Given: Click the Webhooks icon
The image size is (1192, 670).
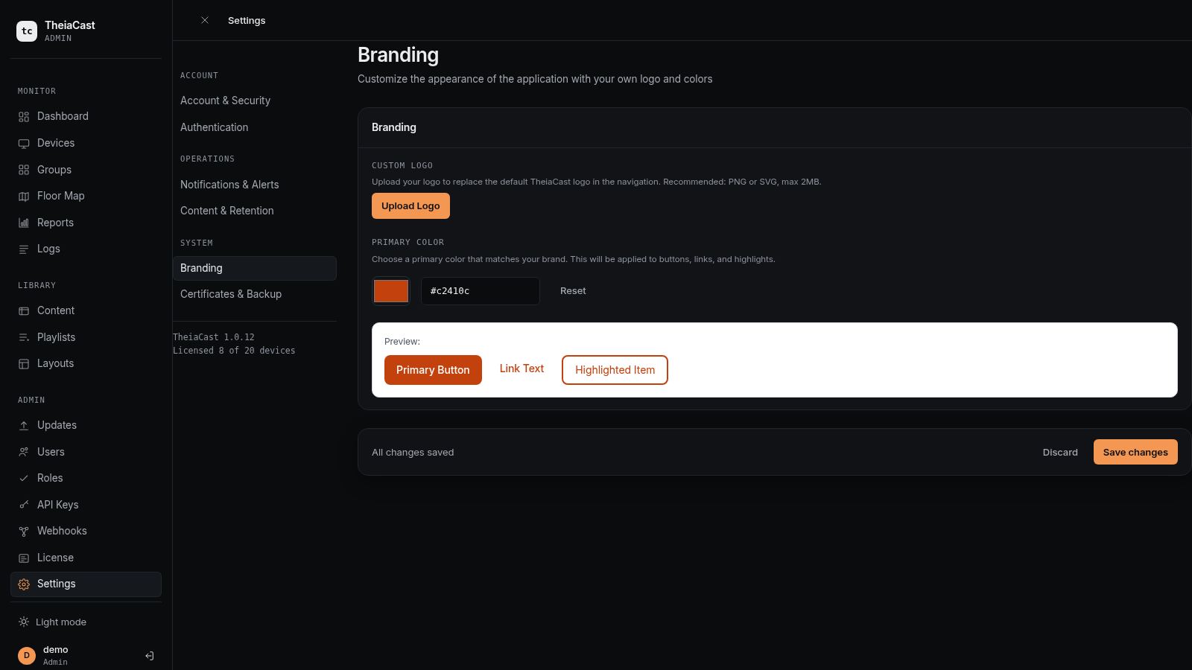Looking at the screenshot, I should [x=24, y=532].
